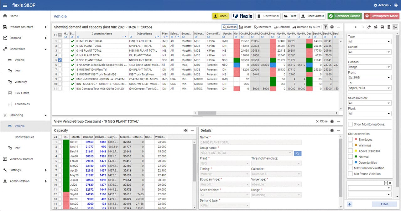Click the forward arrow in filter toolbar

[x=363, y=27]
